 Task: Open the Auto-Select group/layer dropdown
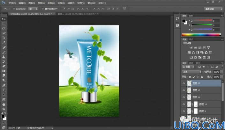pyautogui.click(x=33, y=9)
